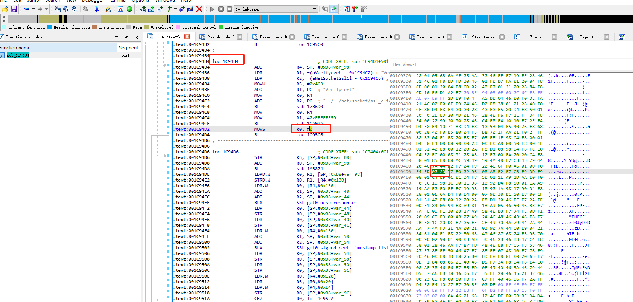Switch to the Pseudocode-E tab
Image resolution: width=633 pixels, height=302 pixels.
pyautogui.click(x=221, y=37)
